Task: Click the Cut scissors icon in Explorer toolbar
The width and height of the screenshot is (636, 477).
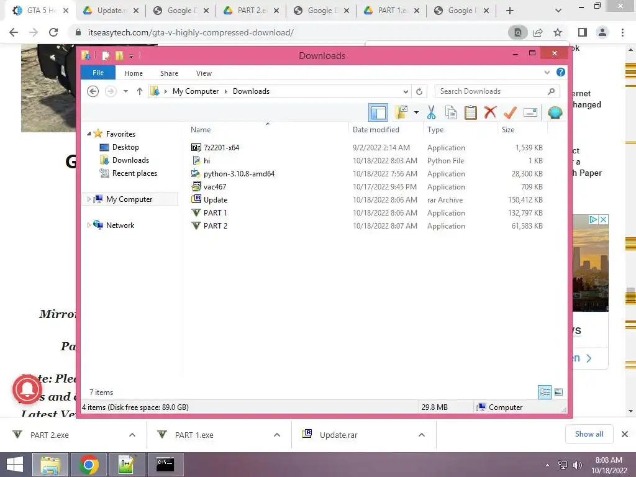Action: coord(431,112)
